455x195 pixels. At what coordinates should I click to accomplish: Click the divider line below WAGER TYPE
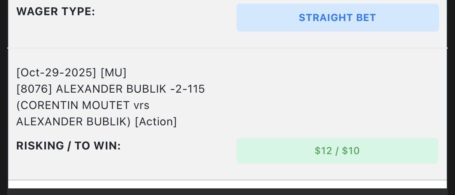[x=227, y=48]
